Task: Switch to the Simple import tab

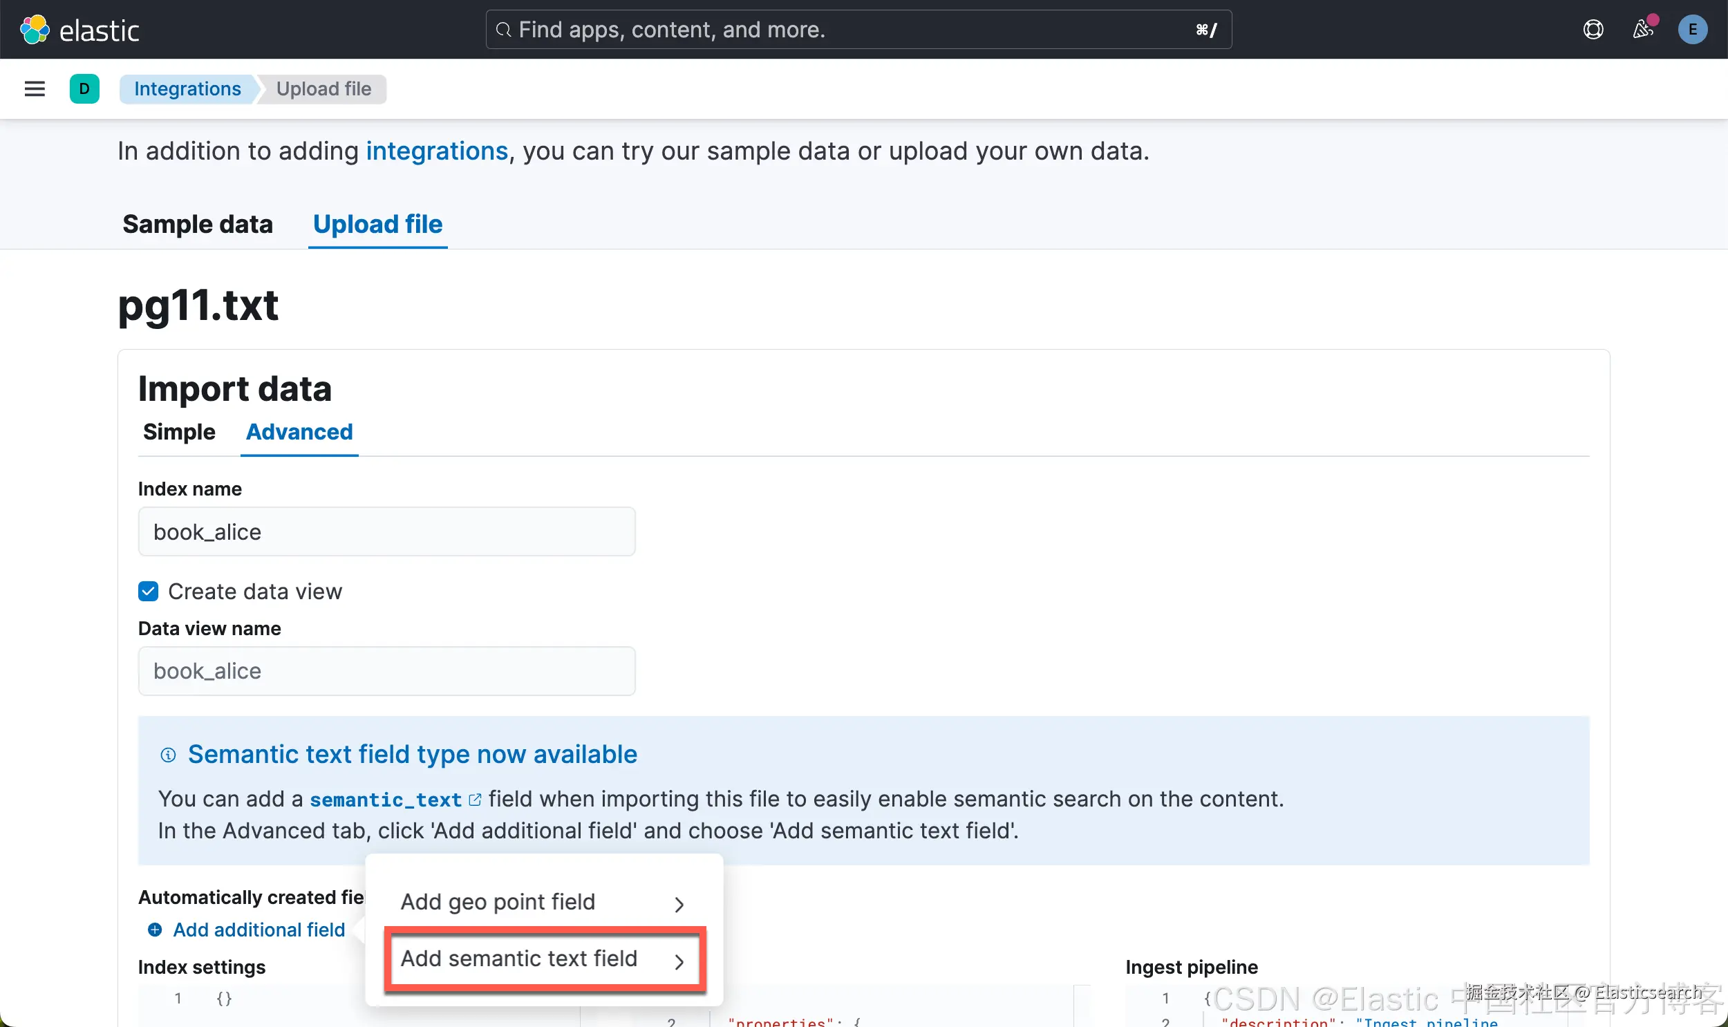Action: (x=179, y=432)
